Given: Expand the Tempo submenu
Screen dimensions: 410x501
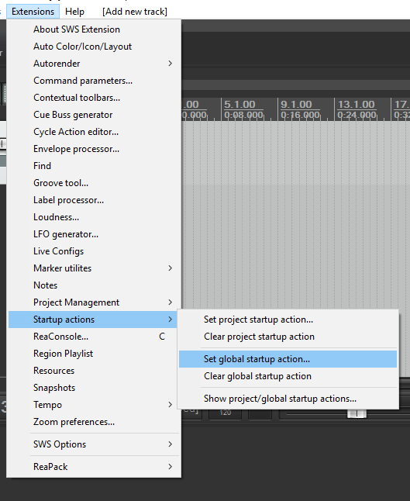Looking at the screenshot, I should 94,405.
